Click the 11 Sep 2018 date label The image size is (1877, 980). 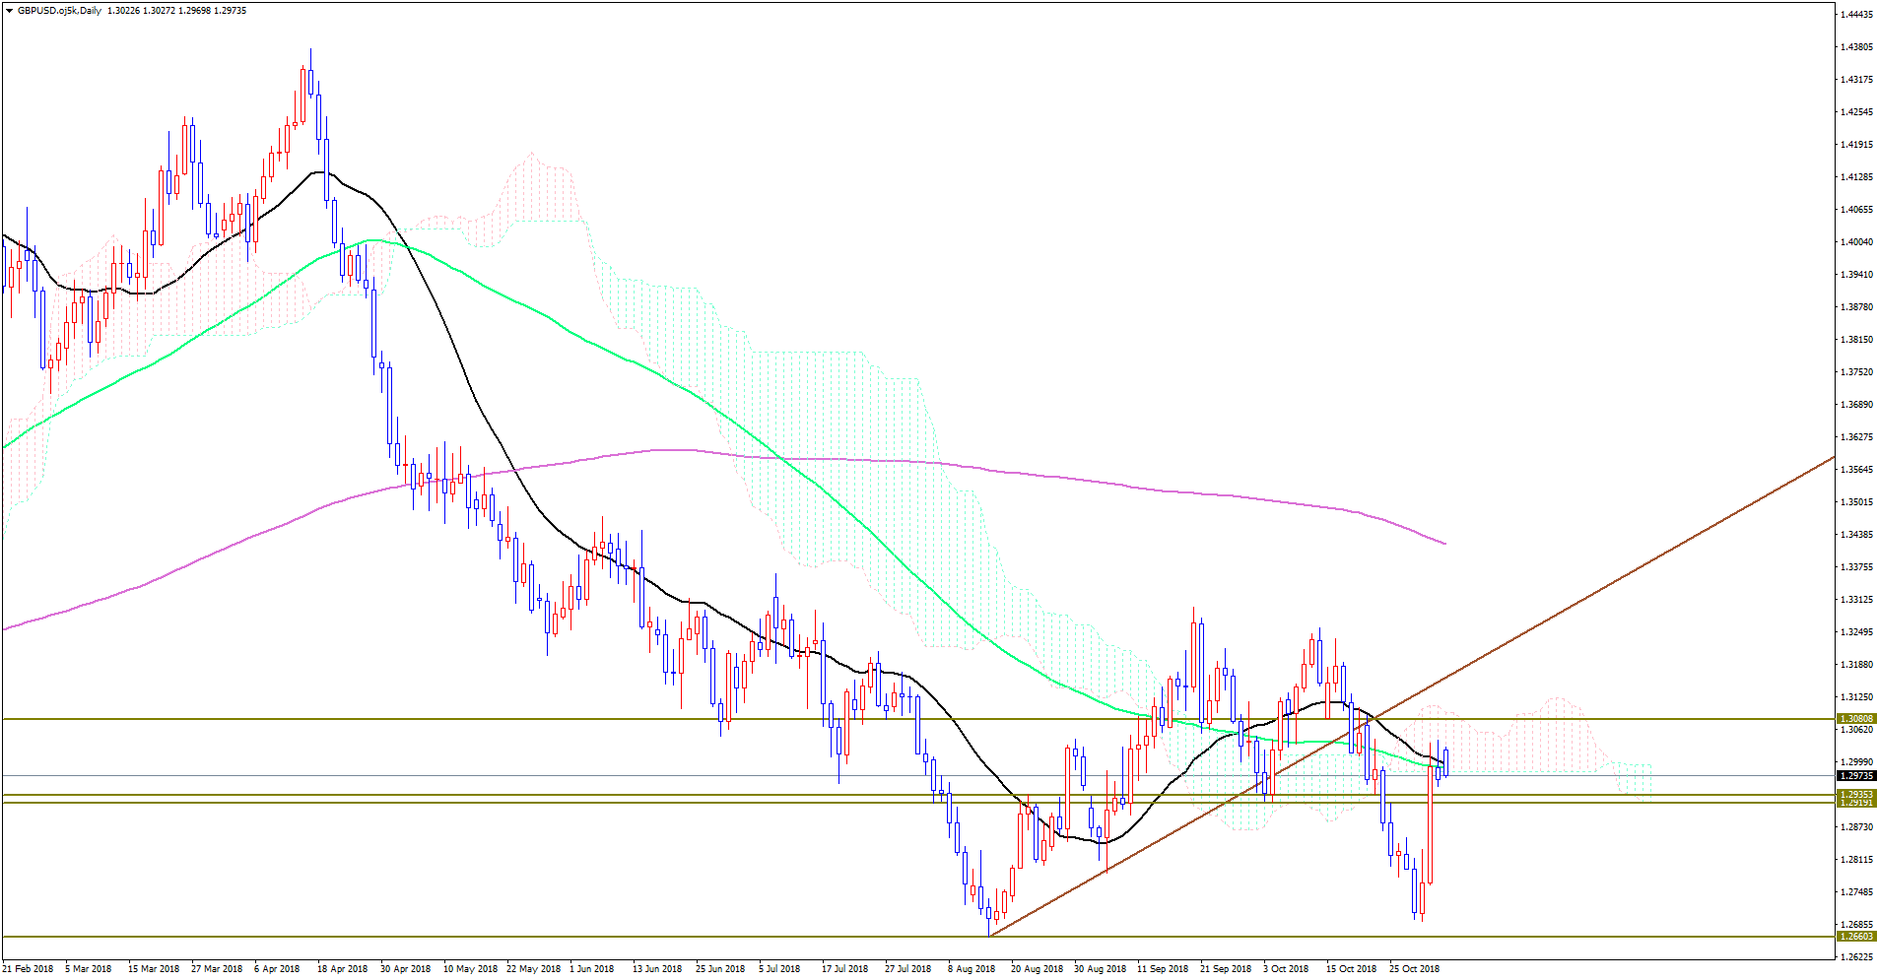click(x=1164, y=968)
